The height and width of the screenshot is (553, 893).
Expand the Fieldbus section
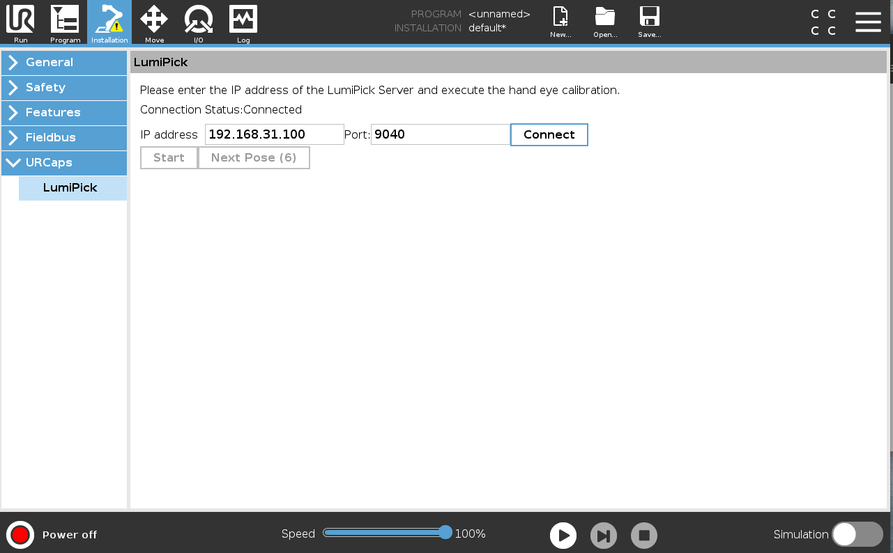click(64, 138)
